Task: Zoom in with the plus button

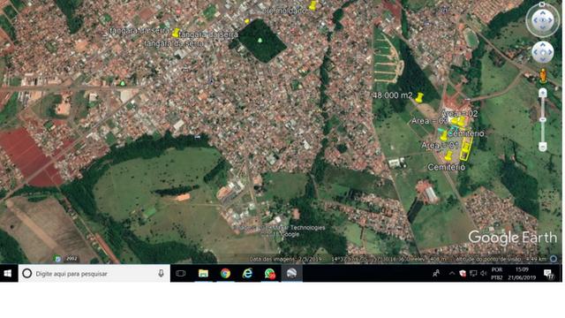Action: point(543,94)
